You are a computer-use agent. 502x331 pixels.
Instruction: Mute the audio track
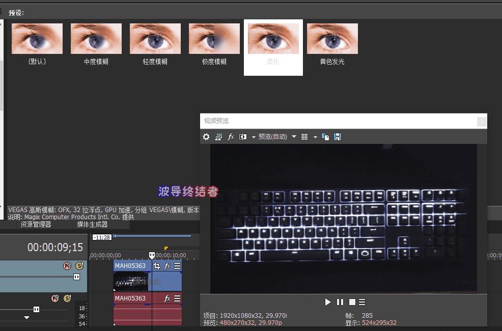pyautogui.click(x=55, y=298)
